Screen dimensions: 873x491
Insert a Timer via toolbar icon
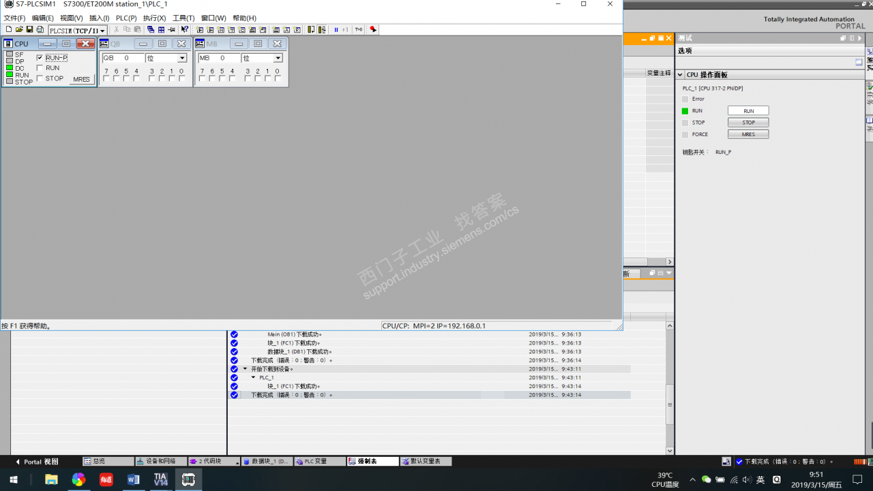(x=231, y=29)
